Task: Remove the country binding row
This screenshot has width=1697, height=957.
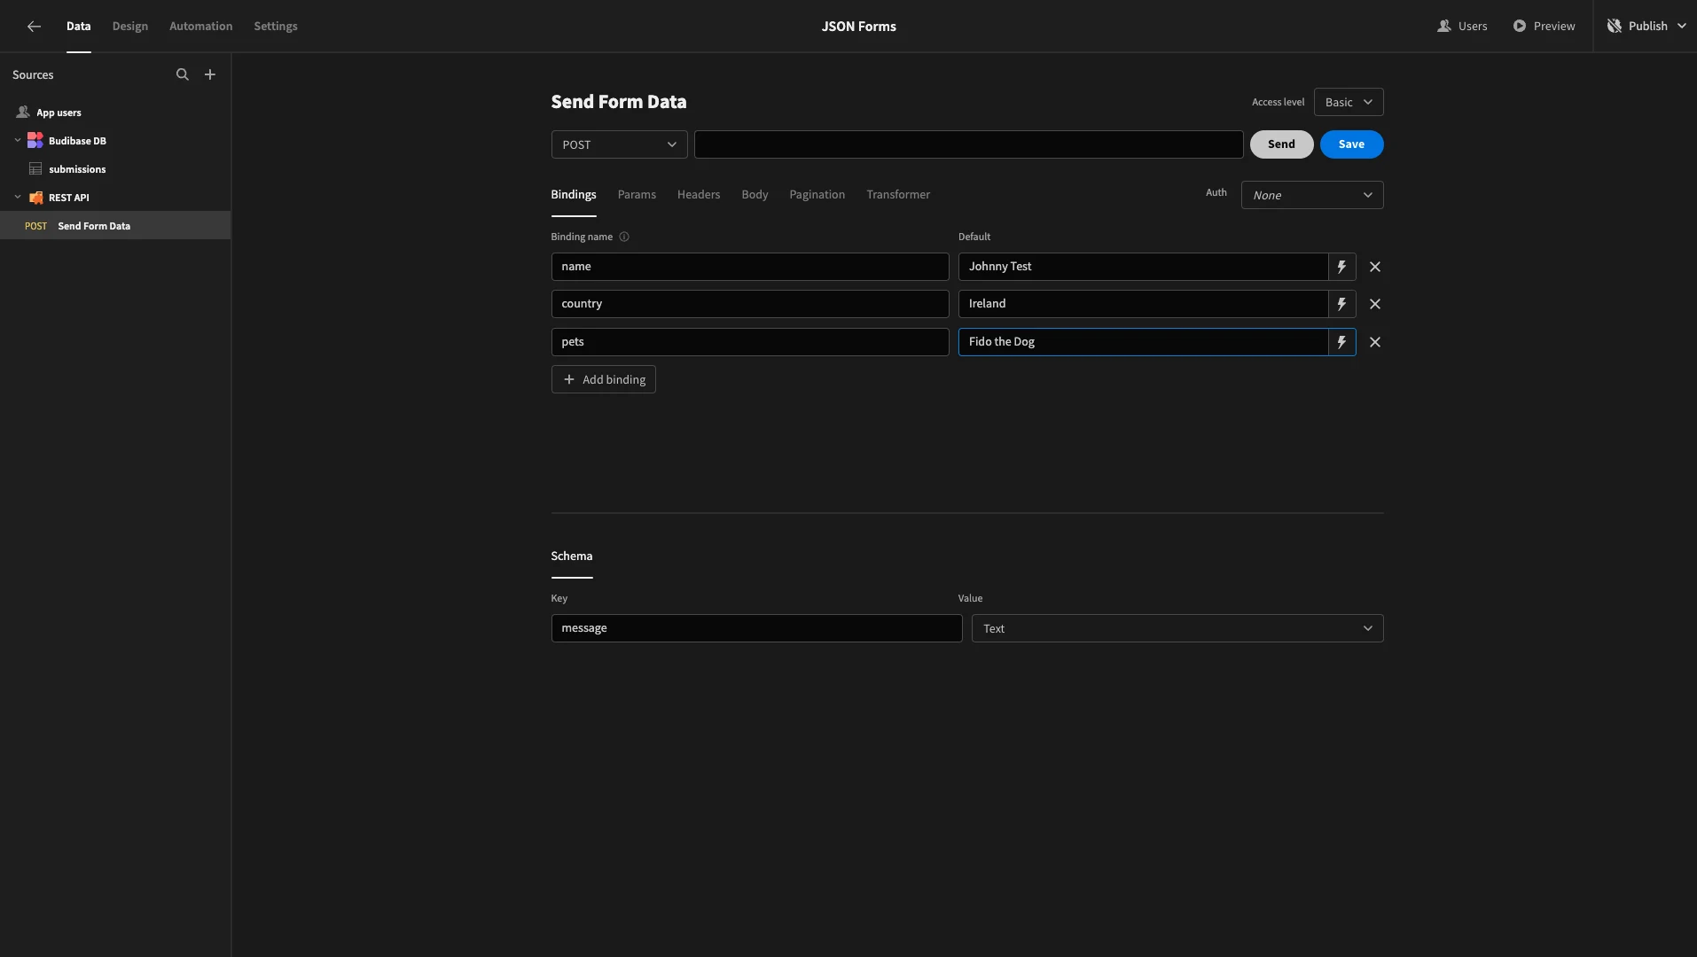Action: pos(1374,303)
